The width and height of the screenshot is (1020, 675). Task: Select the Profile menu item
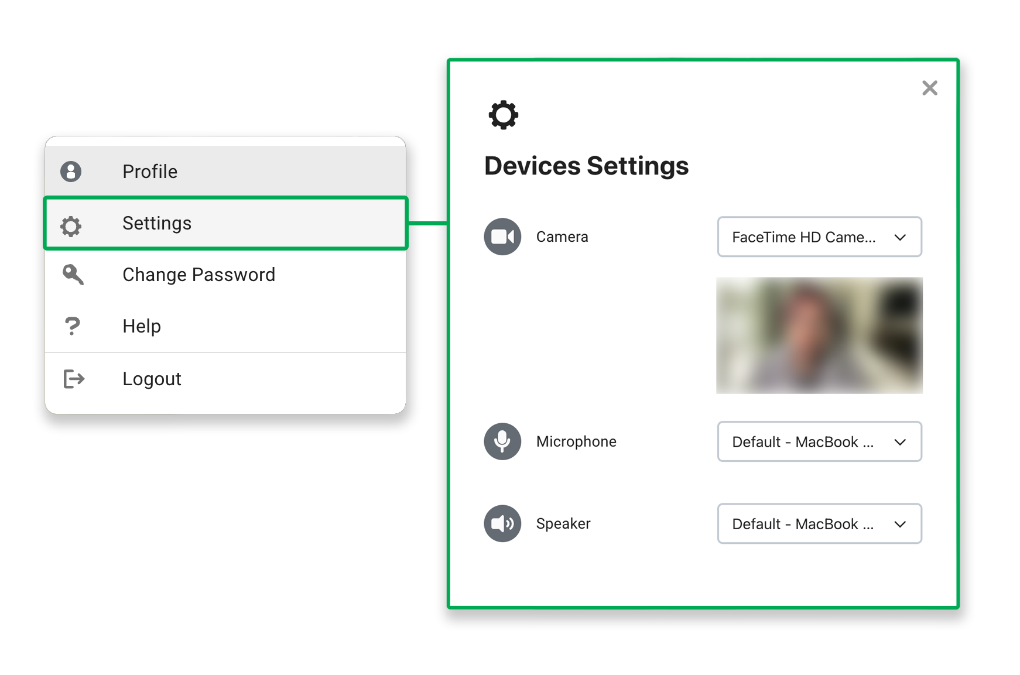click(x=150, y=172)
